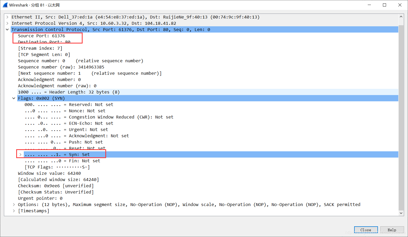This screenshot has height=237, width=408.
Task: Click the vertical scrollbar thumb
Action: click(x=401, y=117)
